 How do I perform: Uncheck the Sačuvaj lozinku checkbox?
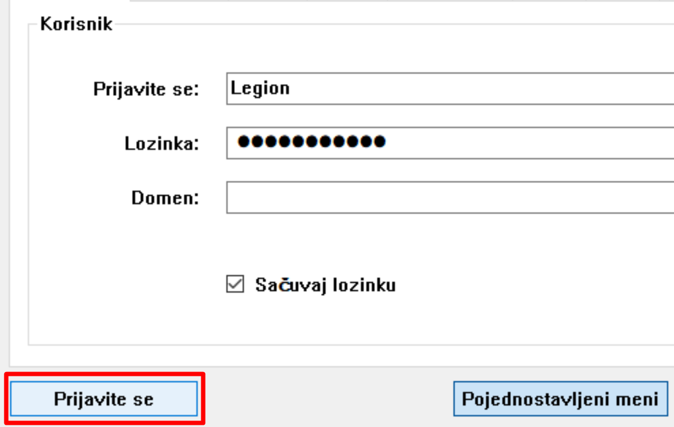pos(235,284)
